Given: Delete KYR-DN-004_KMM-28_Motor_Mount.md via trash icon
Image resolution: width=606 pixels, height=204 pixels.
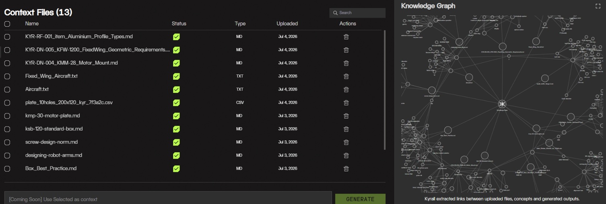Looking at the screenshot, I should point(346,63).
